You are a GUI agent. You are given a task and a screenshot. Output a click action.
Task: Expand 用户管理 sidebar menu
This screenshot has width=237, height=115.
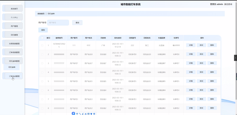13,26
